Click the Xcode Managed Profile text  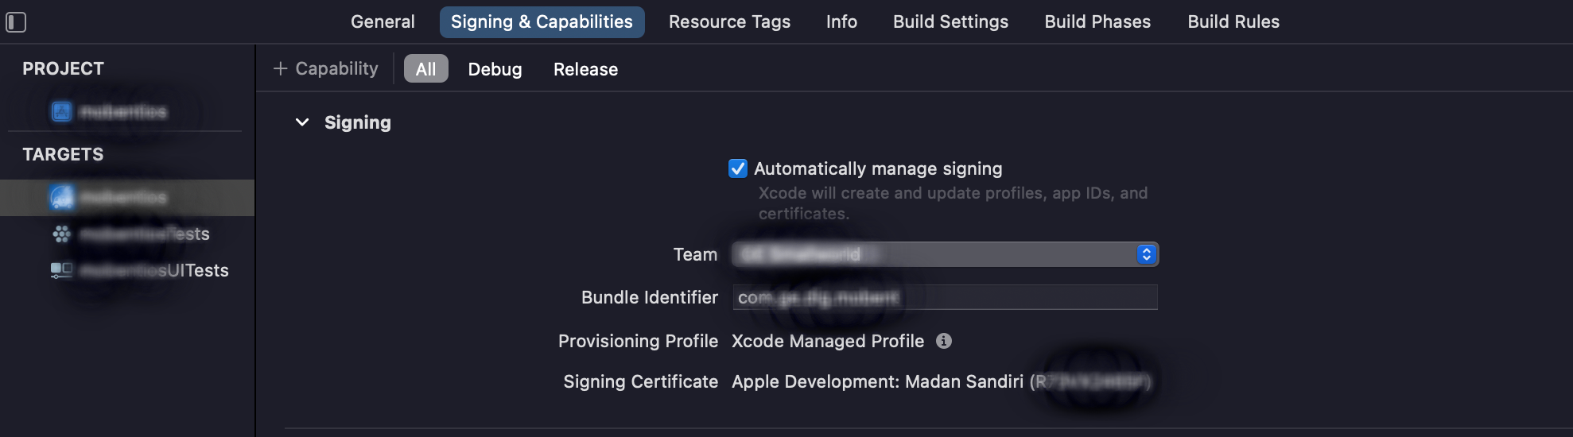[828, 341]
